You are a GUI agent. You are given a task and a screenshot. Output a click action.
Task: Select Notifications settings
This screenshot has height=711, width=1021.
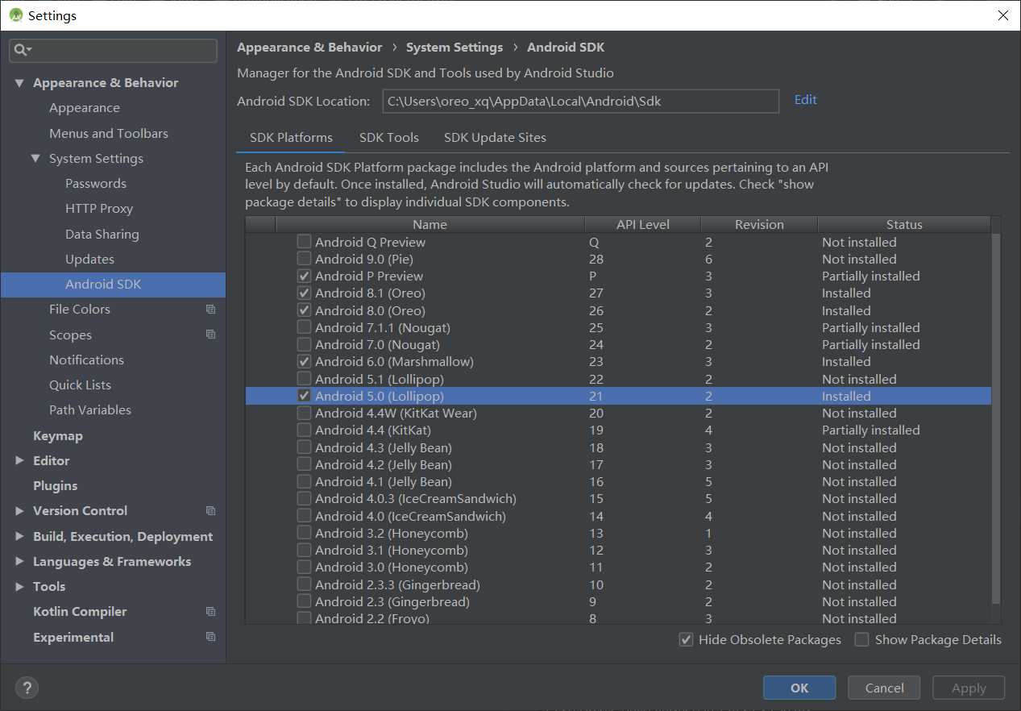click(x=86, y=360)
